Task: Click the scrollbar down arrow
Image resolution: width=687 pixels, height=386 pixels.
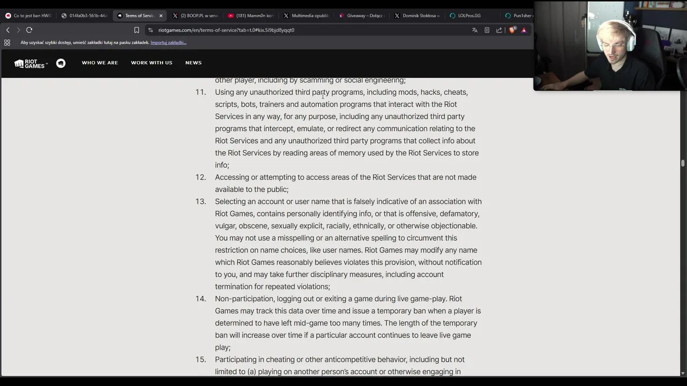Action: tap(683, 373)
